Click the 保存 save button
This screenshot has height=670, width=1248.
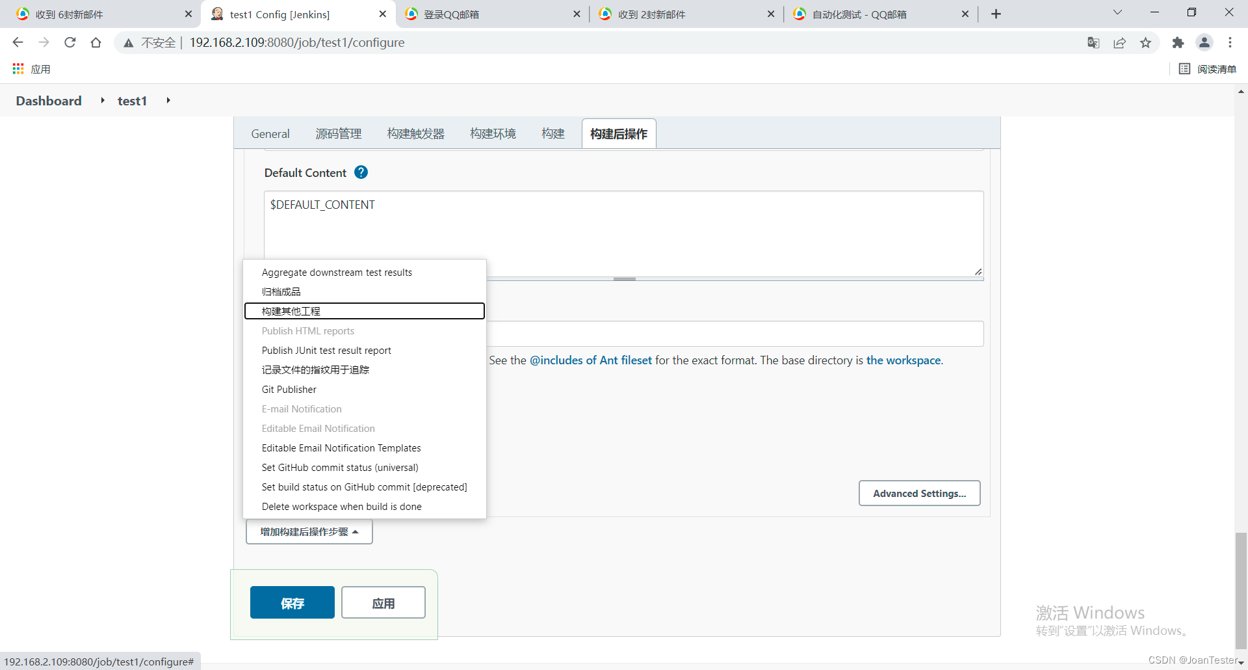click(292, 602)
